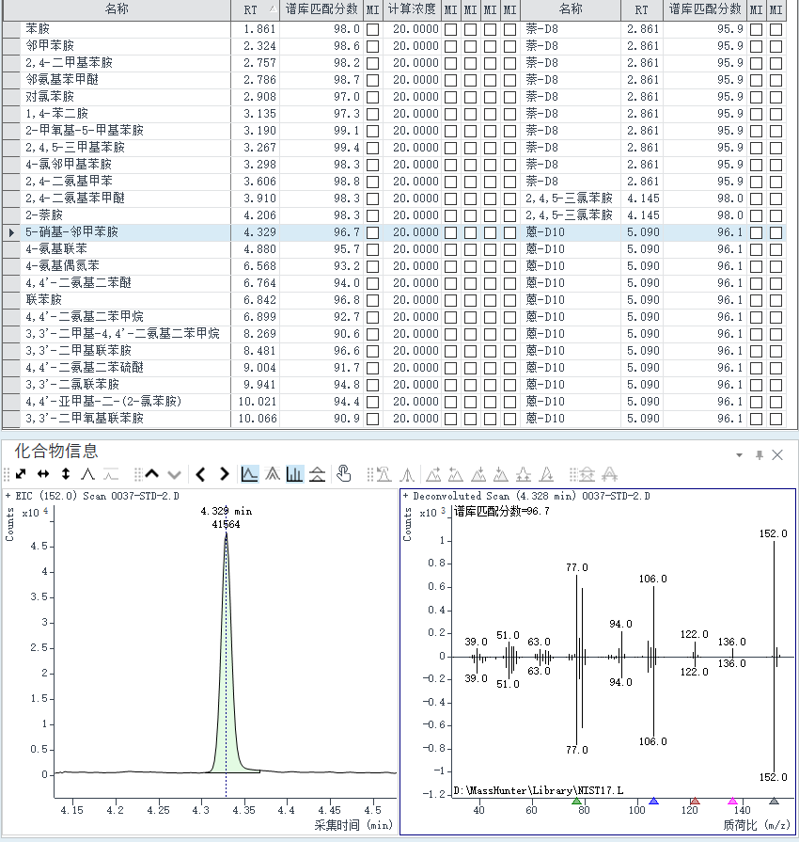Click the first greyed peak icon after the hand tool

384,474
